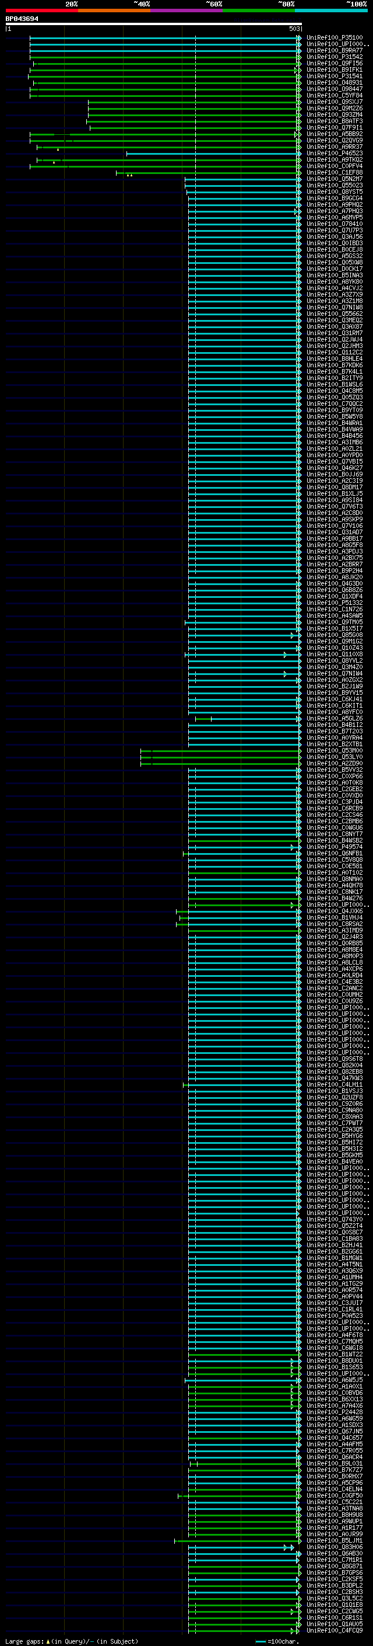Select hit UniRef100_Q5N2M7
This screenshot has width=373, height=1646.
pos(335,179)
